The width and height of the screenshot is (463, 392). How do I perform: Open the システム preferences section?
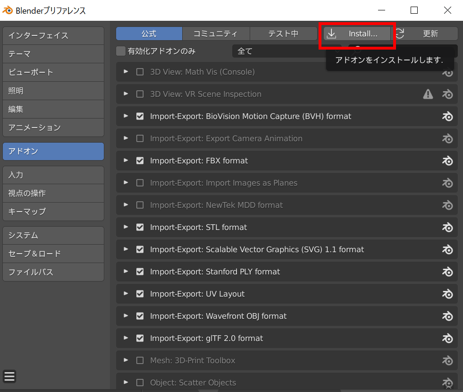(53, 236)
